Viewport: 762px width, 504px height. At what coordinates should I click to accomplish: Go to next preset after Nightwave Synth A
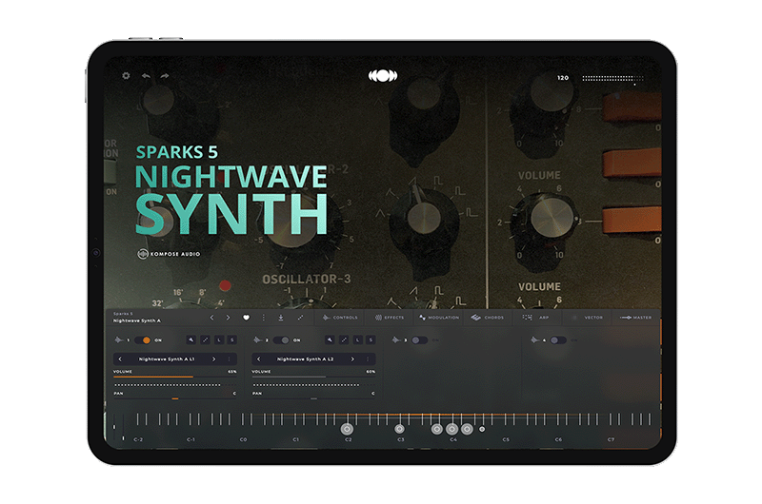227,318
